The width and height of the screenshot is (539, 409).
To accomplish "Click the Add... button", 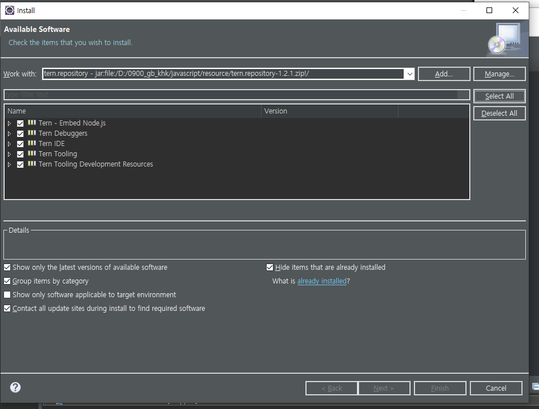I will pyautogui.click(x=444, y=74).
